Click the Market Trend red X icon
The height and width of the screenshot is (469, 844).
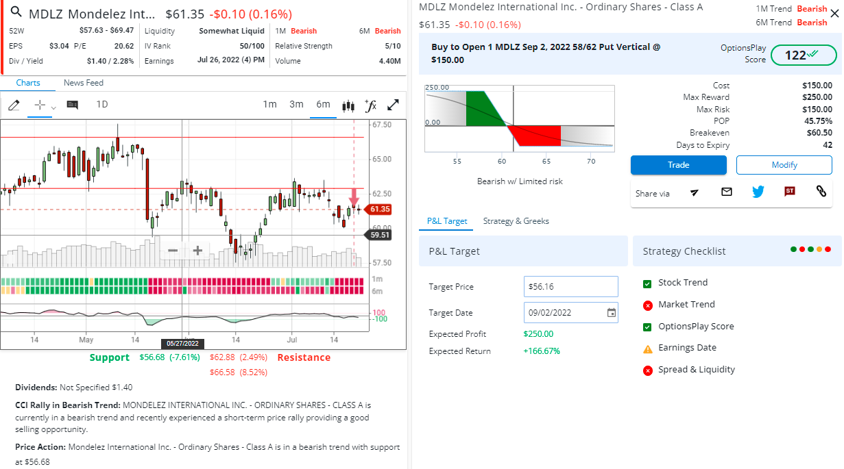tap(647, 305)
